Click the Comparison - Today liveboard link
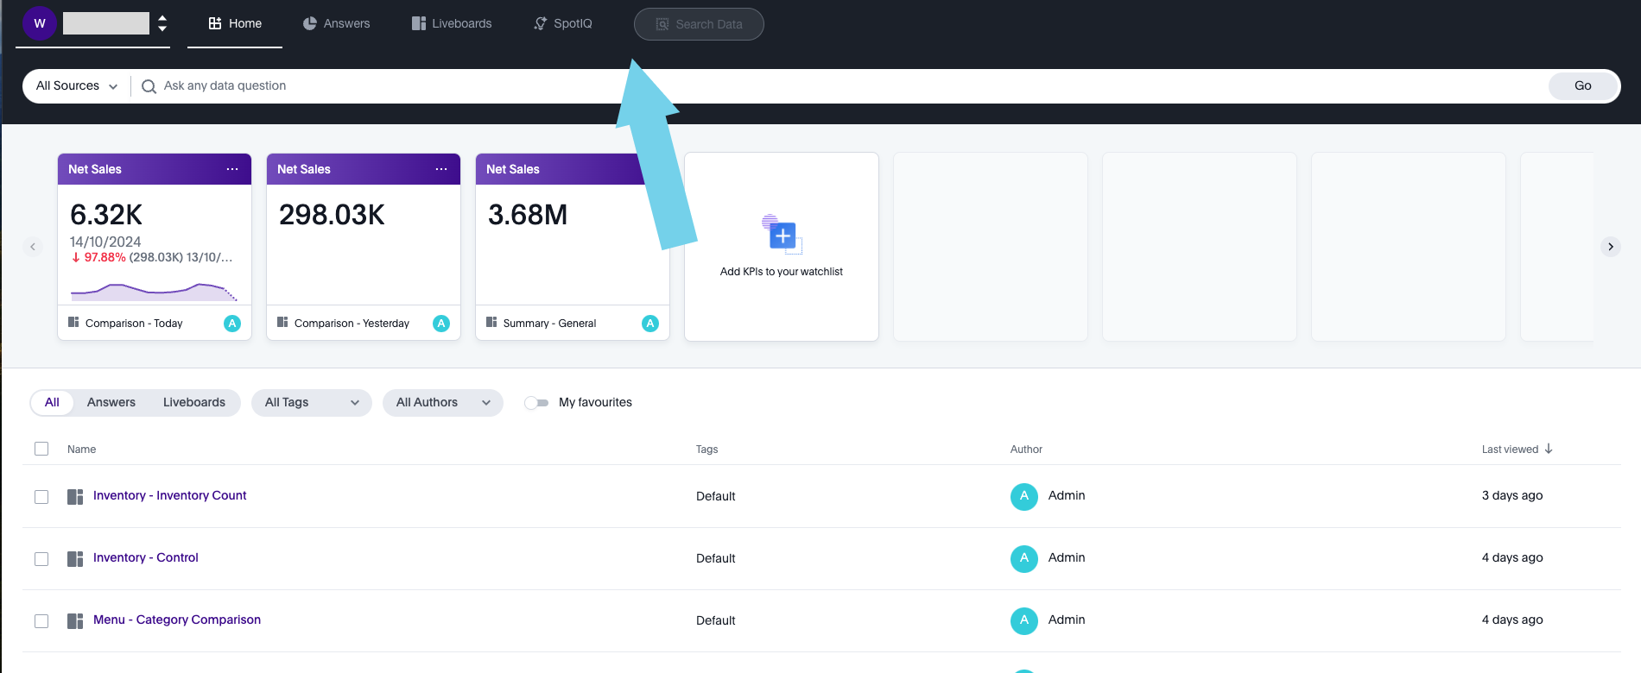 pos(134,324)
